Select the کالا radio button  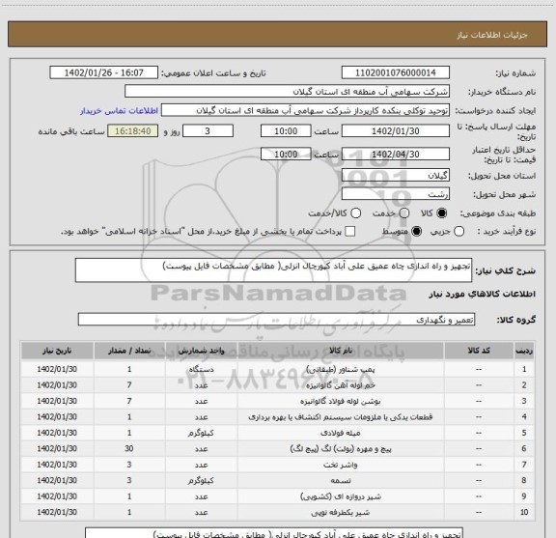442,212
